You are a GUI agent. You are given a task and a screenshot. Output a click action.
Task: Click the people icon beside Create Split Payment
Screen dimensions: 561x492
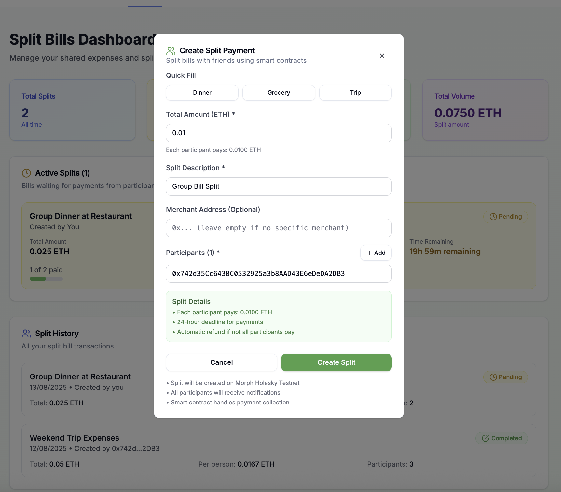pyautogui.click(x=171, y=51)
